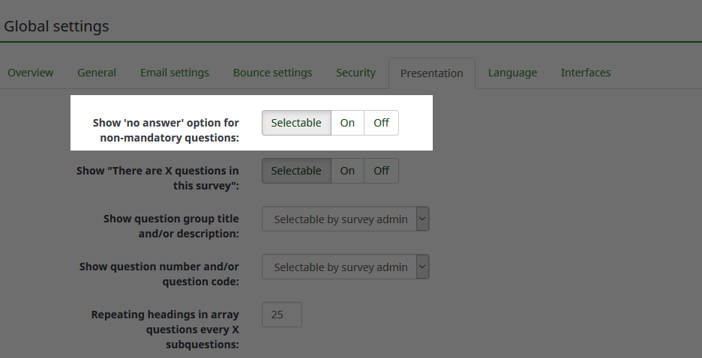The image size is (702, 358).
Task: Enable On for 'There are X questions'
Action: pyautogui.click(x=347, y=171)
